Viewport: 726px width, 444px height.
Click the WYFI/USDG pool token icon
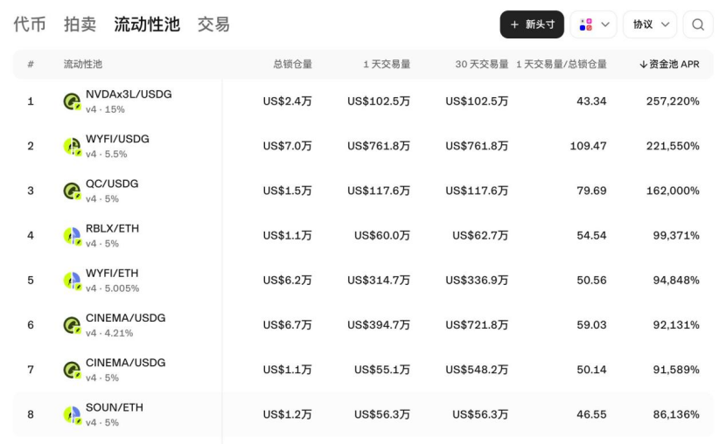73,146
